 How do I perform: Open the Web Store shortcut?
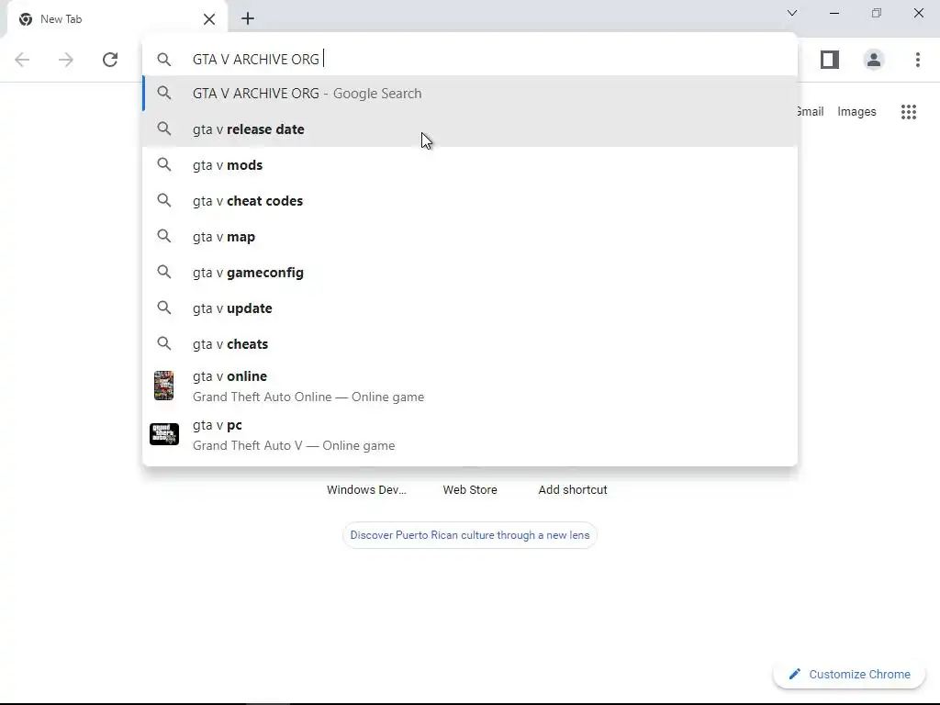470,490
